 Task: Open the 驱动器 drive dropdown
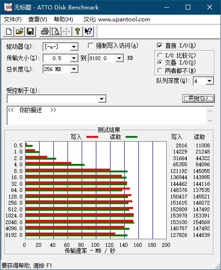(74, 47)
